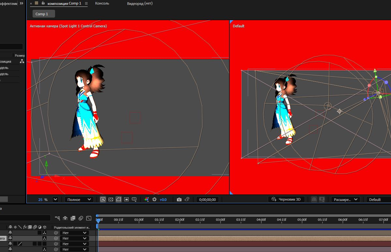Click the Default label in right view
391x252 pixels.
239,26
